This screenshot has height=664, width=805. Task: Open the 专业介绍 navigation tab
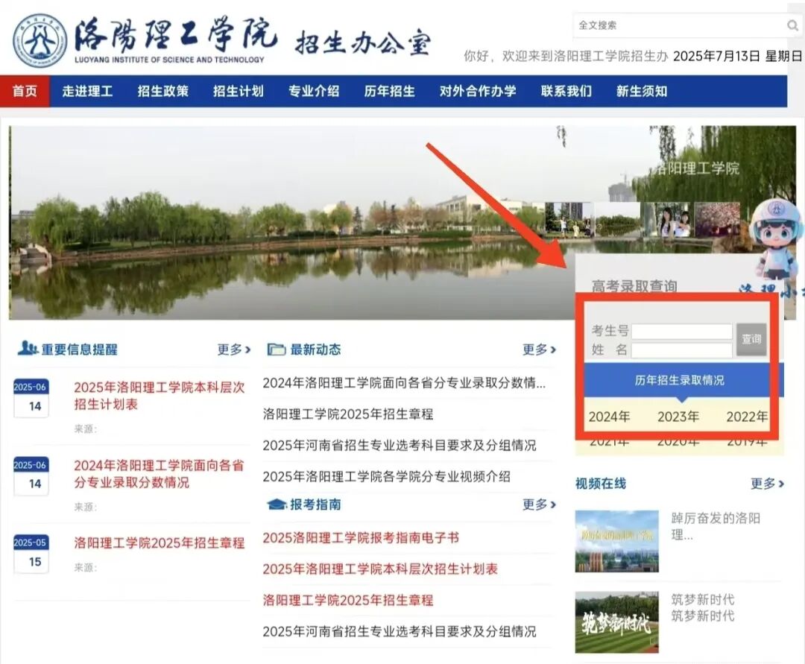[314, 91]
